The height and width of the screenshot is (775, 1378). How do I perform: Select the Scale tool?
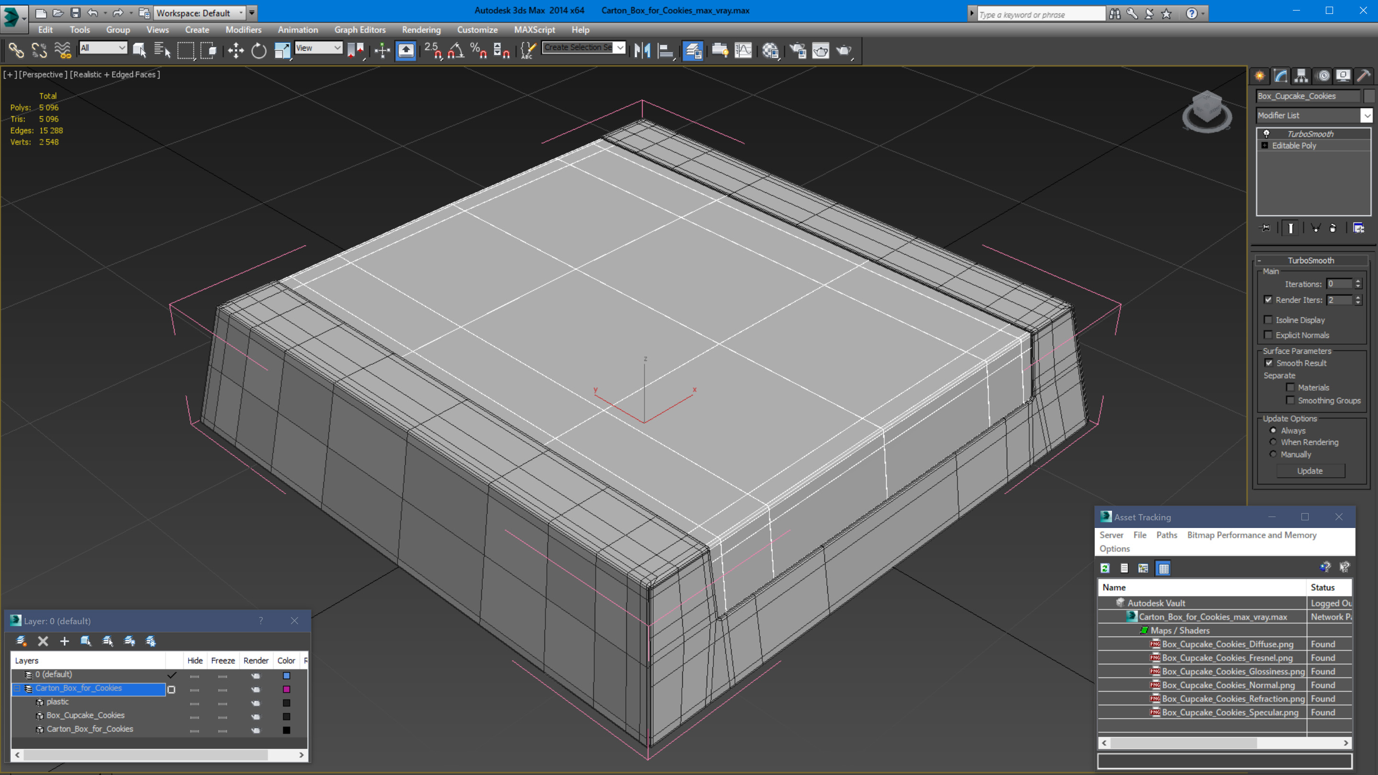[282, 51]
